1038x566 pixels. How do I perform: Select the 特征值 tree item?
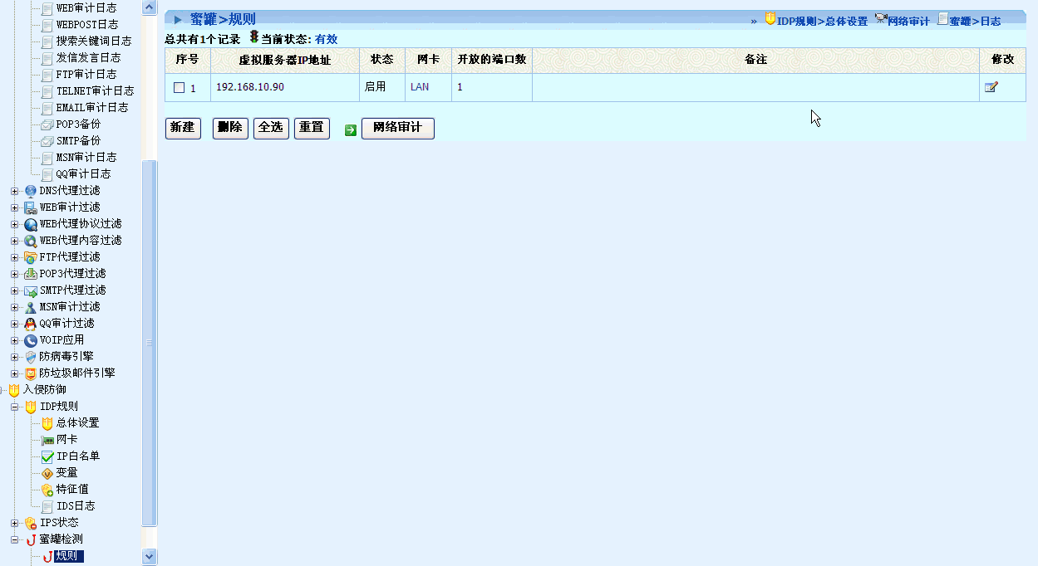point(72,490)
